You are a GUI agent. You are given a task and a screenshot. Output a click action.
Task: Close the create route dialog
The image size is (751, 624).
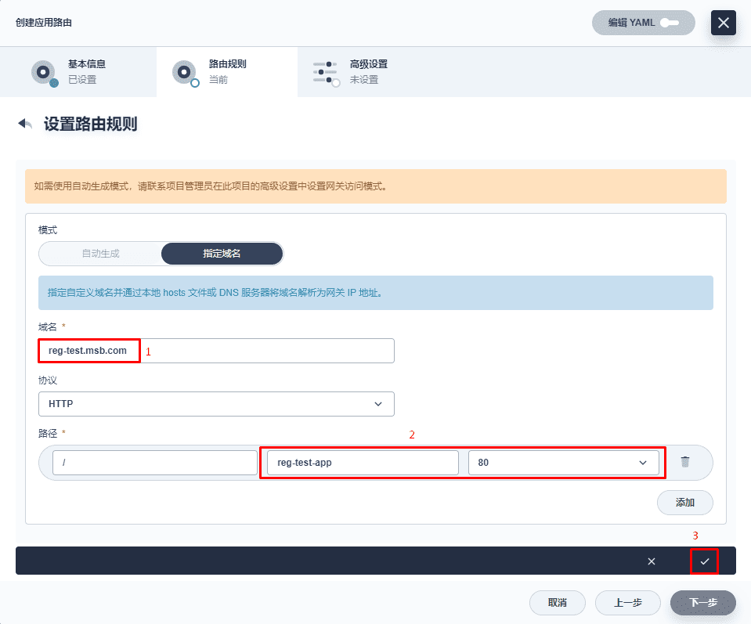[724, 23]
